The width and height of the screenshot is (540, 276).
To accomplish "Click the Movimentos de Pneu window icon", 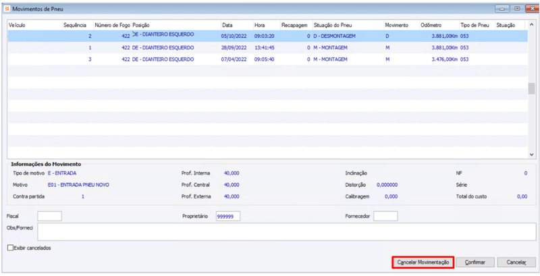I will click(x=6, y=9).
